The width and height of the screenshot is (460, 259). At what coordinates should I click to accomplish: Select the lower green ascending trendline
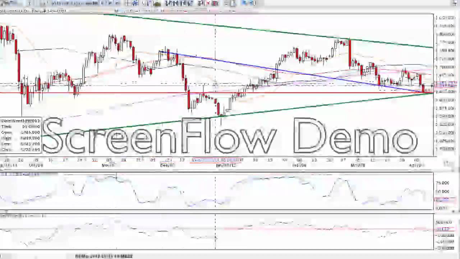[x=237, y=114]
